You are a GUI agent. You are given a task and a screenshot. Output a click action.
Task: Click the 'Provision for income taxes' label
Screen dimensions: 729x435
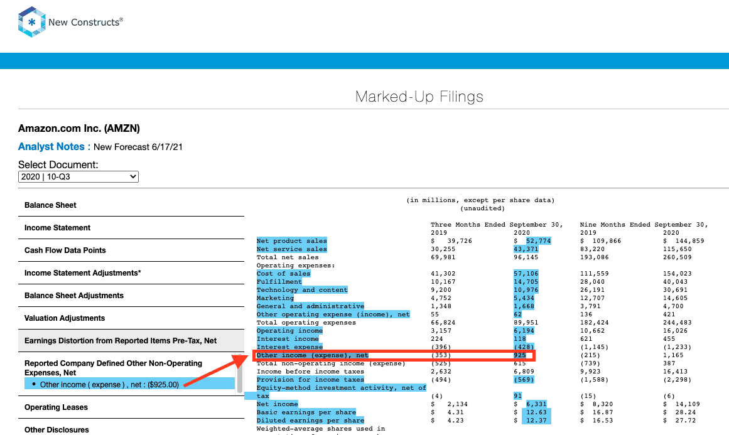click(x=310, y=380)
